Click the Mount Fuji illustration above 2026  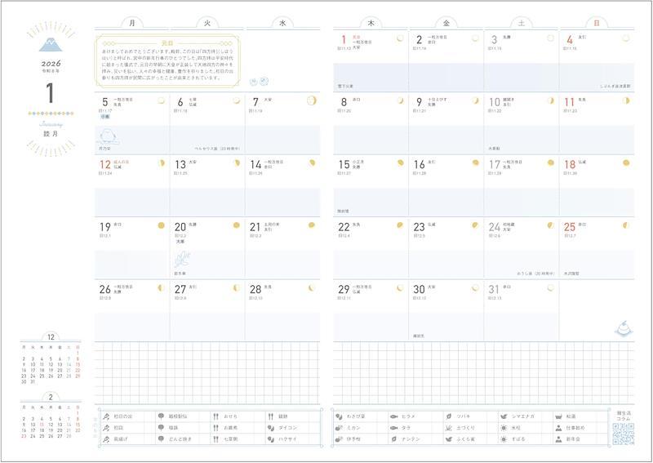(51, 44)
